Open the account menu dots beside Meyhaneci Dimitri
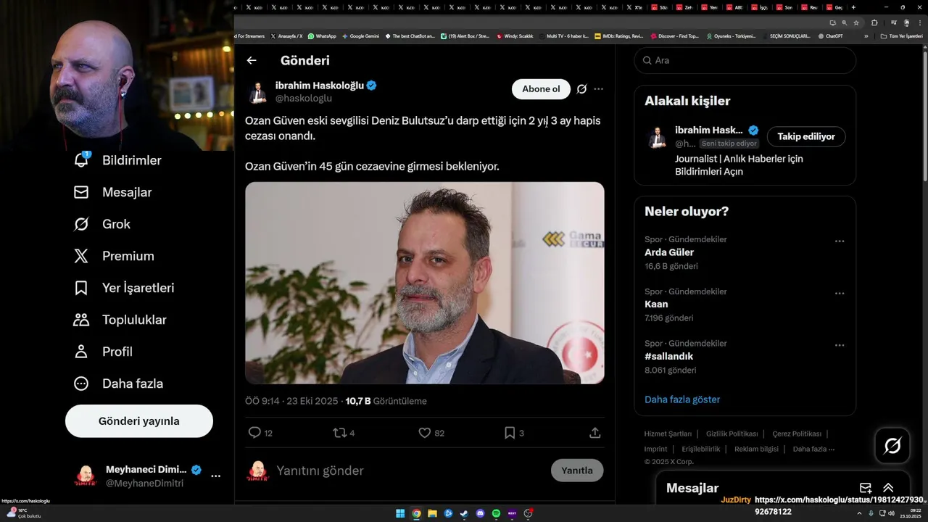Screen dimensions: 928x522 [x=215, y=476]
